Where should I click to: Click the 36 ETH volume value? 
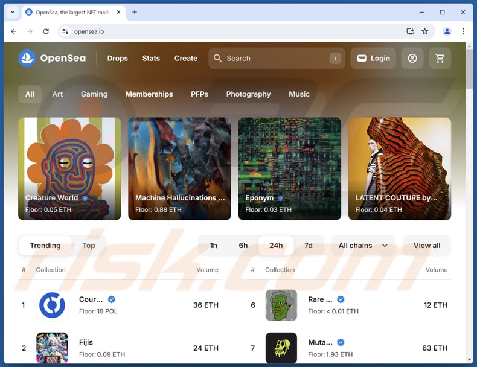(206, 305)
